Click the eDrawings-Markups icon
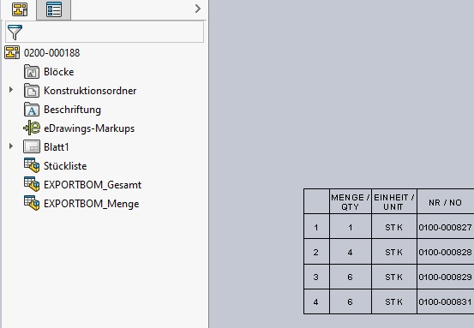Viewport: 474px width, 328px height. tap(32, 128)
